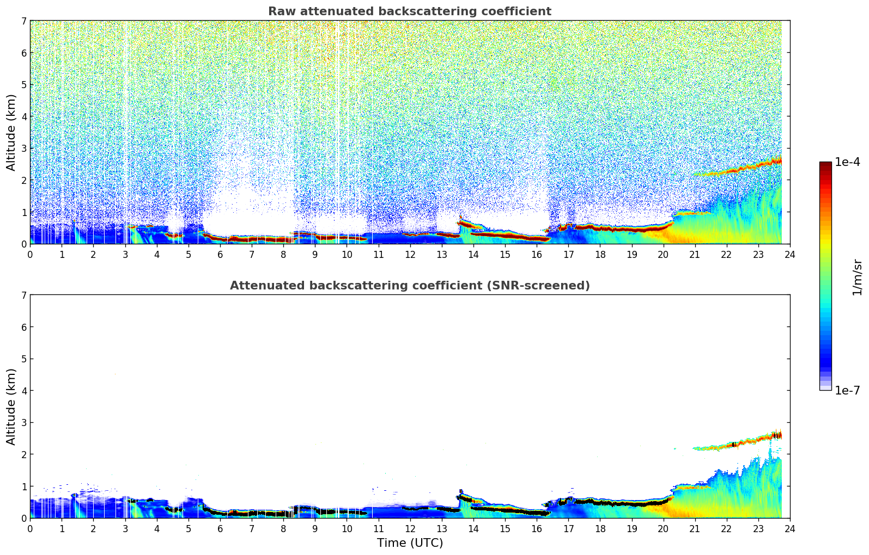Click the 'Attenuated backscattering coefficient (SNR-screened)' title
The image size is (869, 555).
coord(409,286)
